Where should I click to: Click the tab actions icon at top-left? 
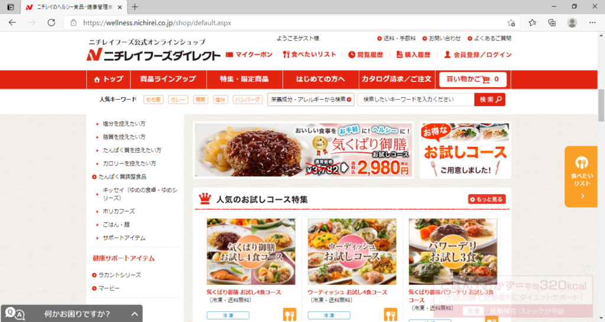pyautogui.click(x=11, y=7)
